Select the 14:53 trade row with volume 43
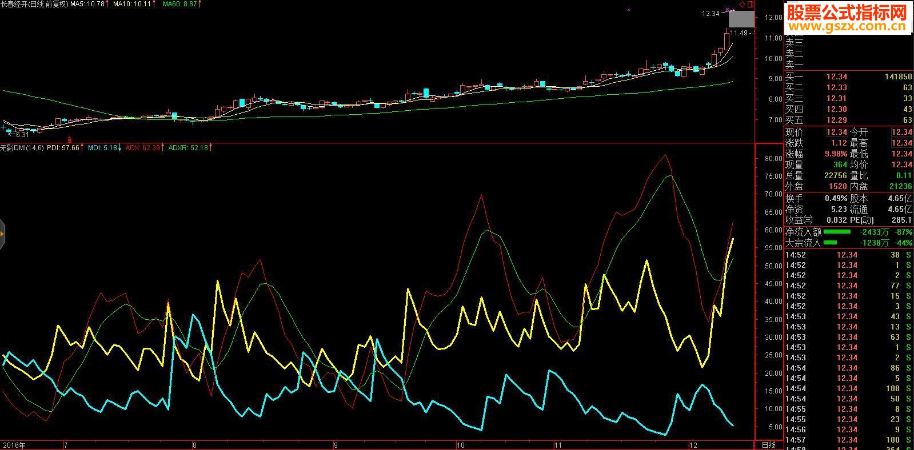Image resolution: width=914 pixels, height=450 pixels. [x=849, y=316]
